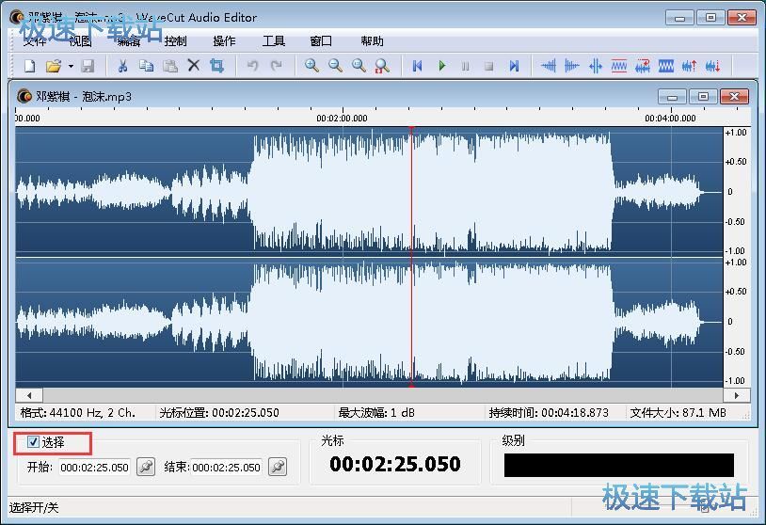Click the picker button beside 开始 time

[146, 467]
